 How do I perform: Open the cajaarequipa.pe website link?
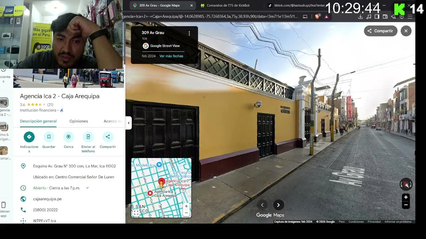click(x=47, y=199)
